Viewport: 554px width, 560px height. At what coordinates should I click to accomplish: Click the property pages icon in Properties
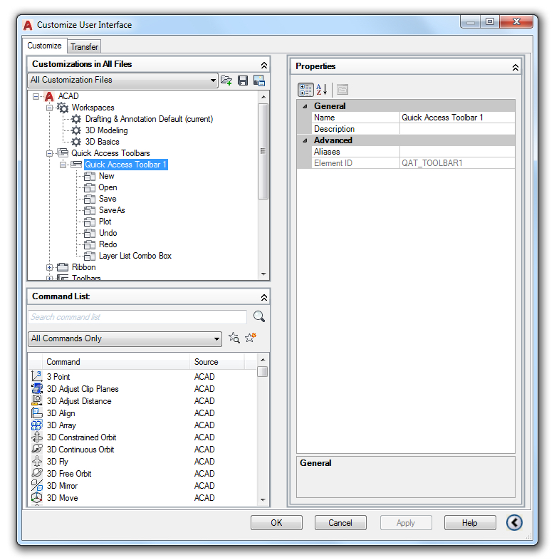pyautogui.click(x=343, y=90)
